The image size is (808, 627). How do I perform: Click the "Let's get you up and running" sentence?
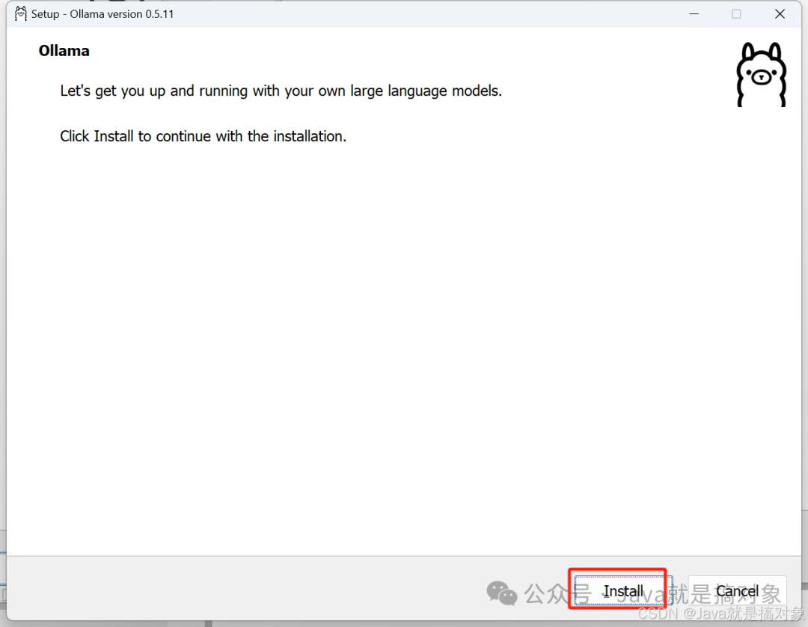tap(281, 91)
